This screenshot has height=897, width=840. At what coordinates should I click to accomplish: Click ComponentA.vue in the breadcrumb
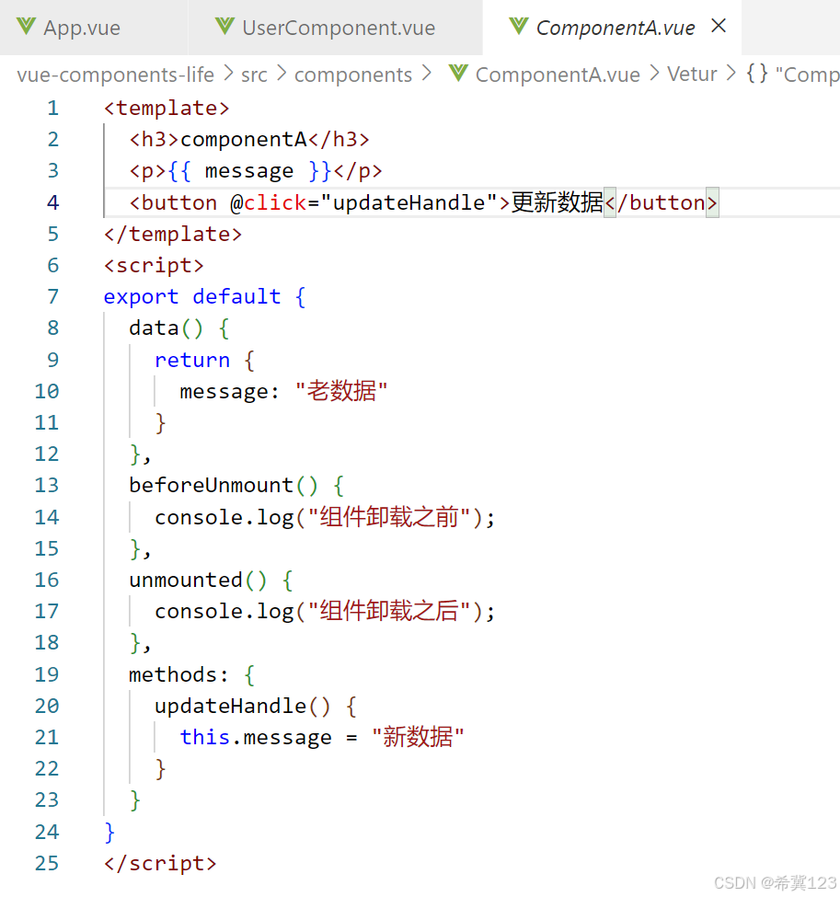click(558, 75)
